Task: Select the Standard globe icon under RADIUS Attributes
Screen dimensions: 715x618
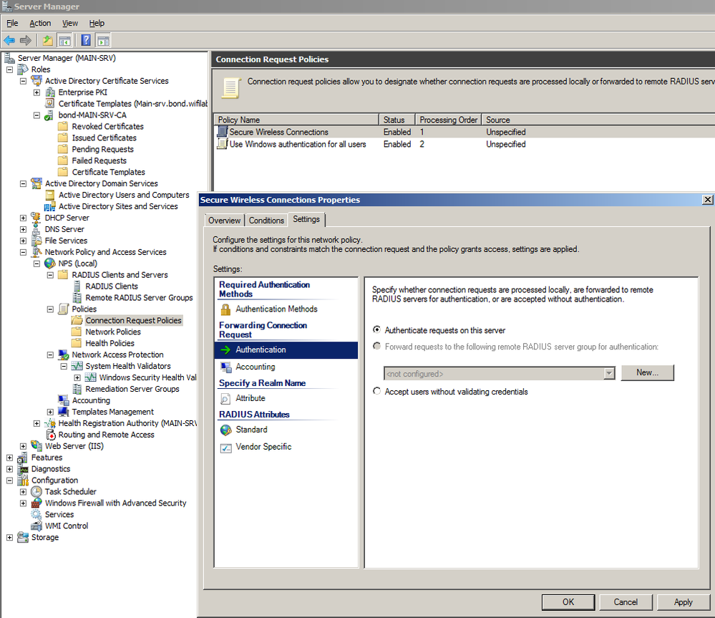Action: 225,430
